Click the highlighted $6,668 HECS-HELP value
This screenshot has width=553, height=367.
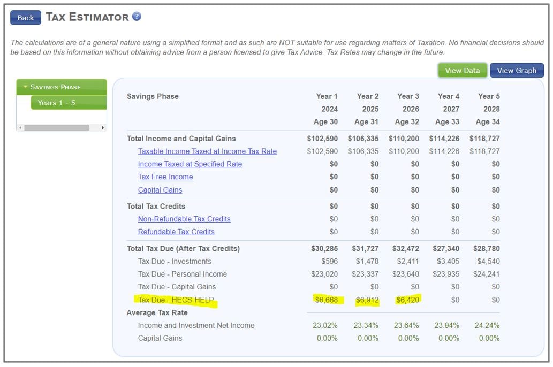[x=327, y=300]
